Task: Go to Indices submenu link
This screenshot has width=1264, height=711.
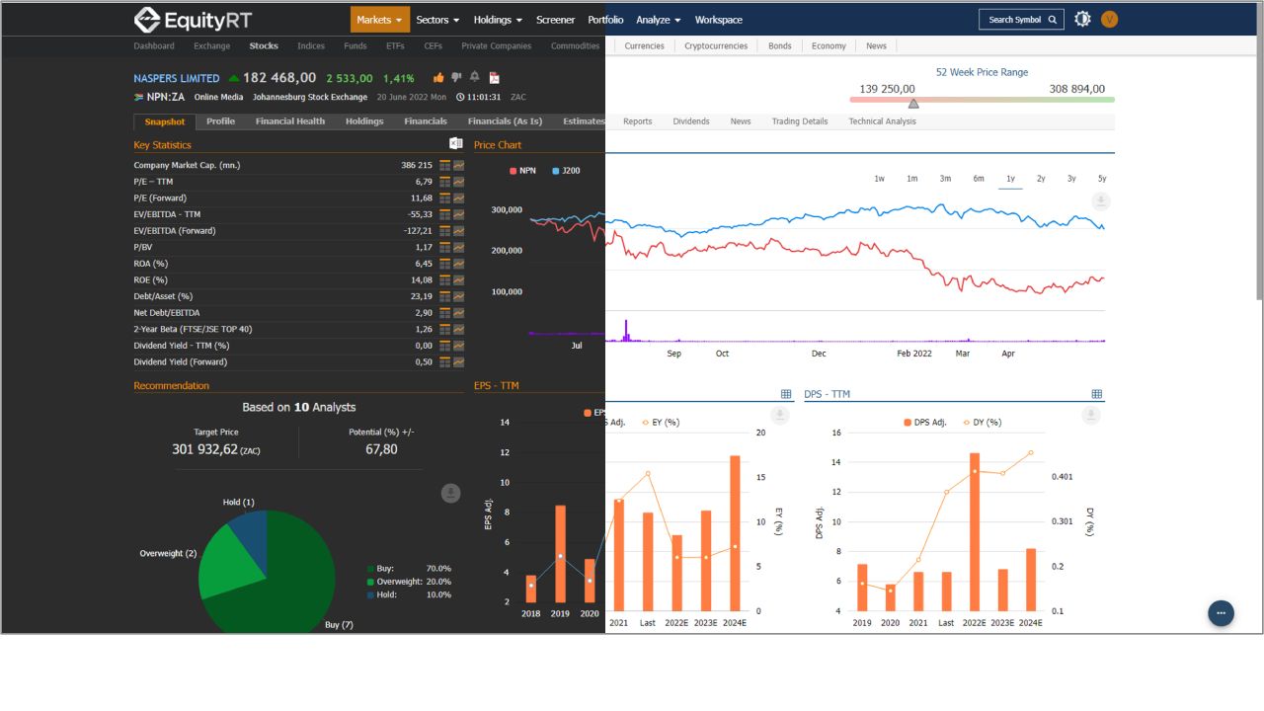Action: [x=311, y=45]
